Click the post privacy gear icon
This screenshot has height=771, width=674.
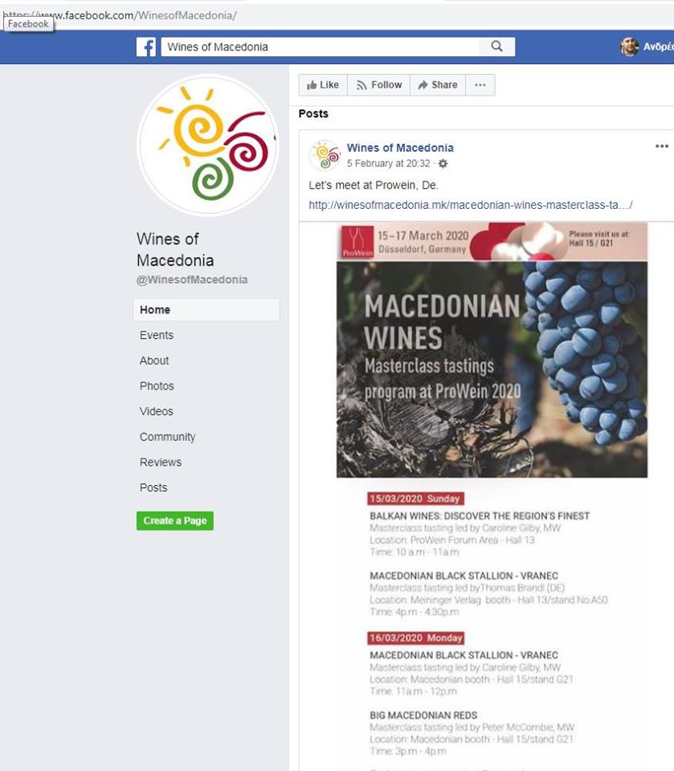[x=443, y=164]
